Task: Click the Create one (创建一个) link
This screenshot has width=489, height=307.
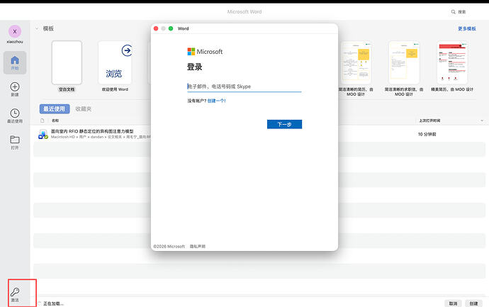Action: (216, 101)
